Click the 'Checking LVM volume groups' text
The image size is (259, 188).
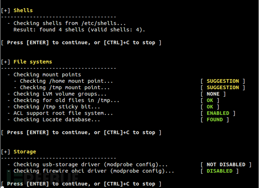[60, 94]
